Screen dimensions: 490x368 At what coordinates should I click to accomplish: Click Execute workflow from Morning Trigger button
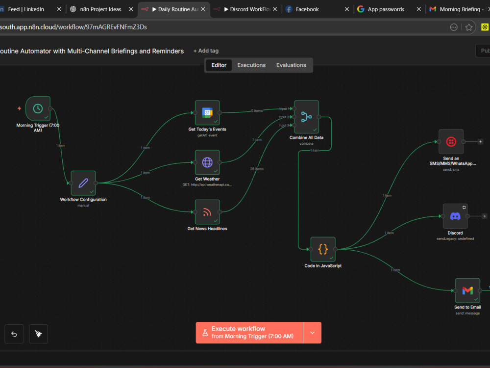pos(249,333)
